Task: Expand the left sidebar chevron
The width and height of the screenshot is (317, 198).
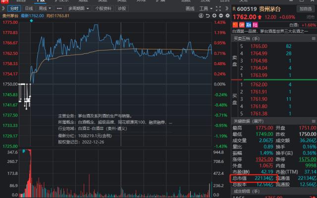Action: point(3,8)
